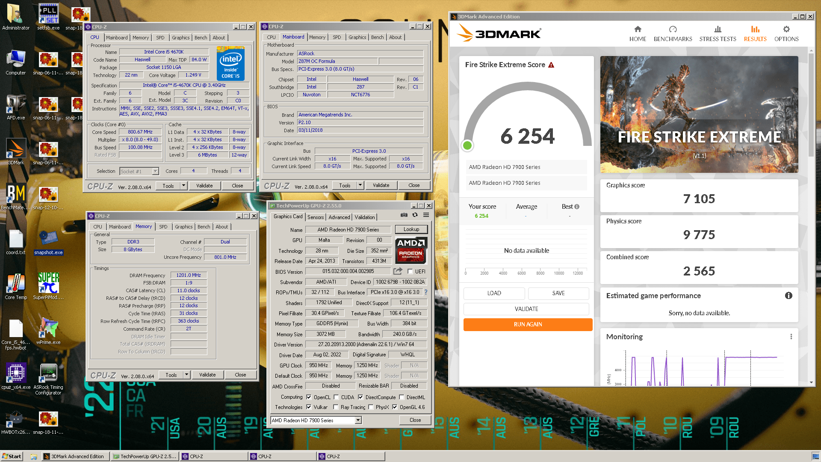This screenshot has width=821, height=462.
Task: Switch to Validation tab in GPU-Z
Action: coord(365,217)
